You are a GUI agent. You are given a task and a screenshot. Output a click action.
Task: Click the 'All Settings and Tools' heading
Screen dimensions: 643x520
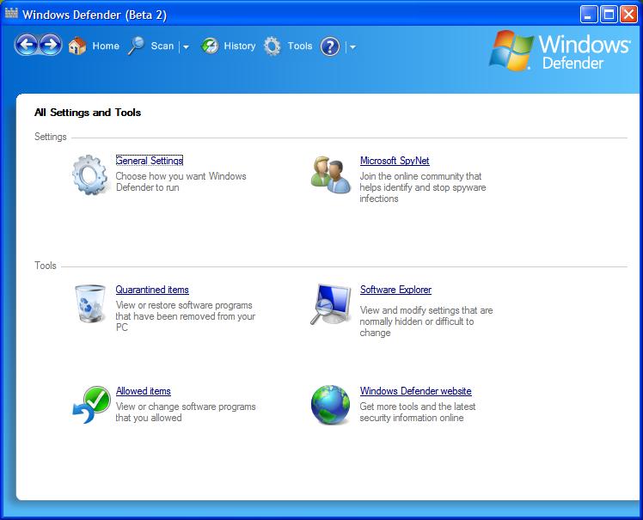(88, 113)
